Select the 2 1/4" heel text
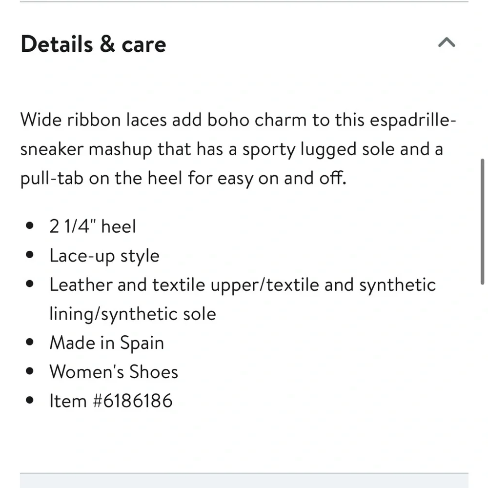This screenshot has width=488, height=488. click(x=93, y=226)
